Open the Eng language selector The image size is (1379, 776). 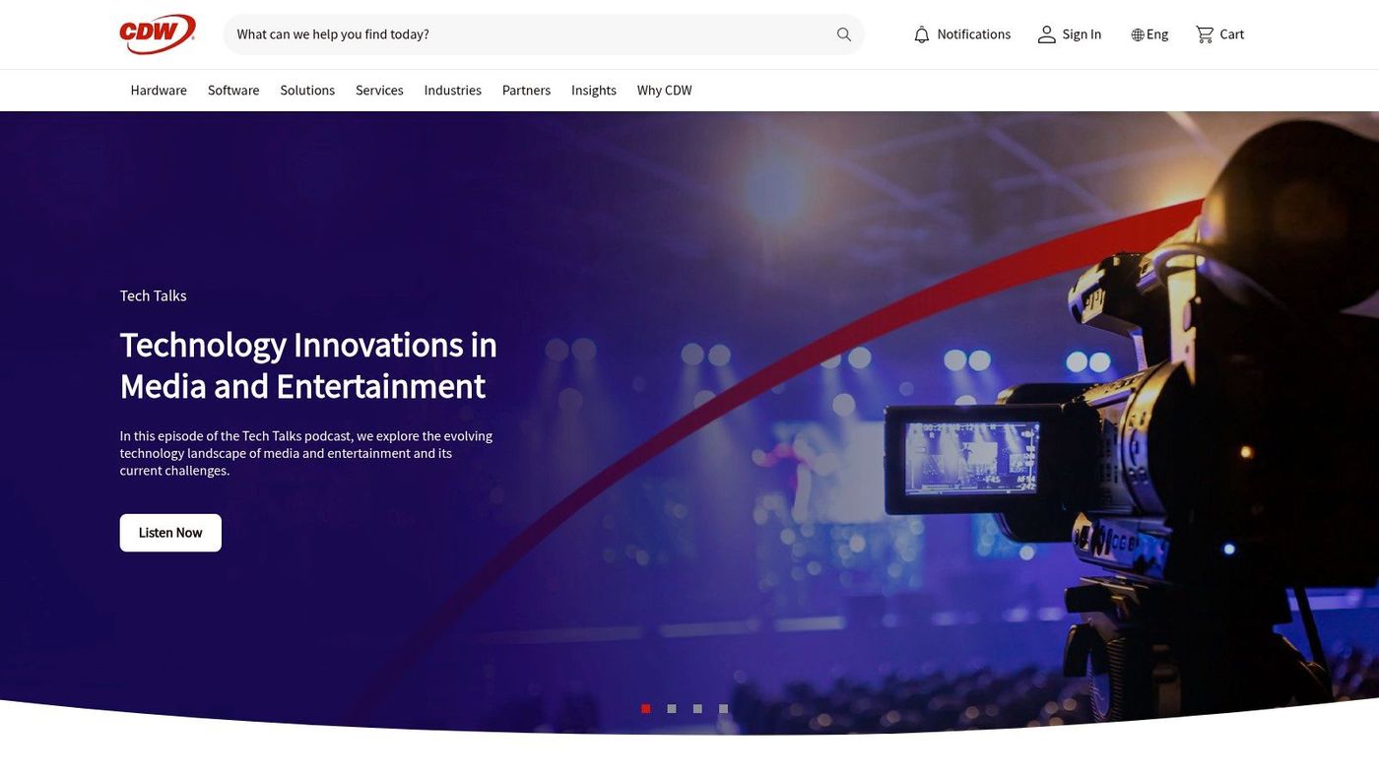coord(1157,34)
